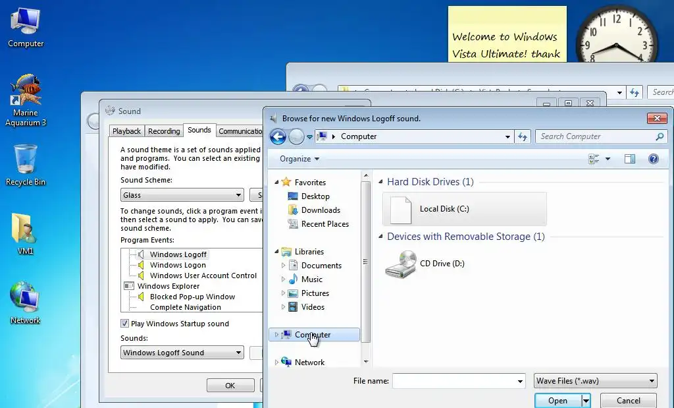Collapse Devices with Removable Storage group
Viewport: 674px width, 408px height.
[x=380, y=236]
